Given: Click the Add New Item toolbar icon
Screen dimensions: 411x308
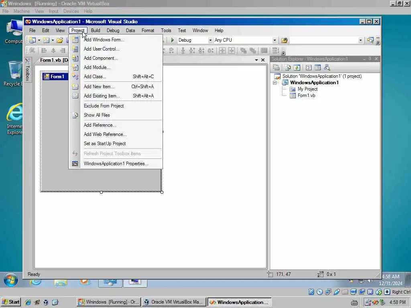Looking at the screenshot, I should [46, 40].
